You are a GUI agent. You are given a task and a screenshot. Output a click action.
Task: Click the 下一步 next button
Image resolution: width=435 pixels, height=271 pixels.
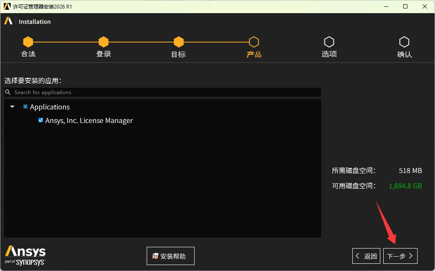pyautogui.click(x=400, y=256)
